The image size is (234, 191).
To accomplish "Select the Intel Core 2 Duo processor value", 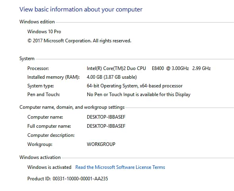I will pyautogui.click(x=149, y=68).
